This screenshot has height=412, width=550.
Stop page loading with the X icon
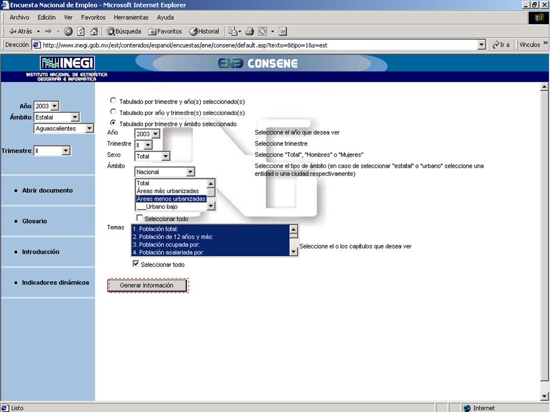[68, 31]
